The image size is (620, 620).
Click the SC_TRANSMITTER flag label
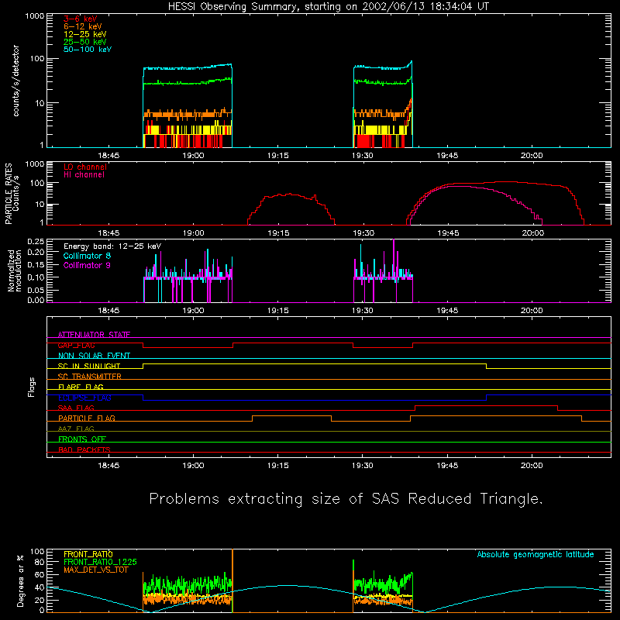point(90,377)
